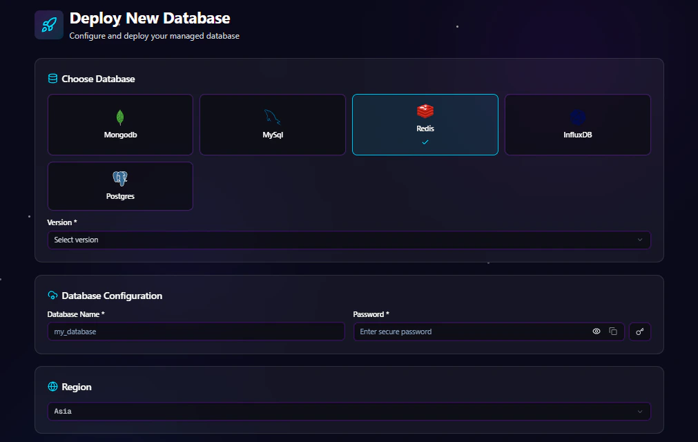Select the Postgres database card
This screenshot has width=698, height=442.
coord(120,186)
